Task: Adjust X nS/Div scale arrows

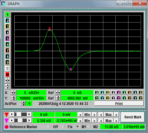Action: 14,93
